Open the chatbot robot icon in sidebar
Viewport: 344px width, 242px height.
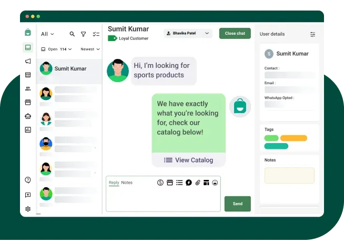pos(28,116)
